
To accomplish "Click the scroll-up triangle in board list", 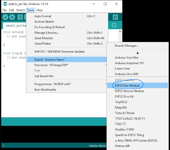I will [138, 53].
